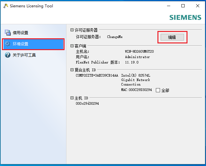Collapse the 客户端 section
Viewport: 206px width, 166px height.
[x=72, y=46]
